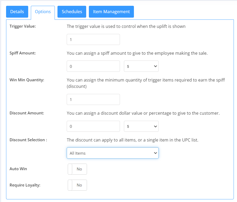The height and width of the screenshot is (202, 237).
Task: Click the Spiff Amount label text
Action: [x=23, y=53]
